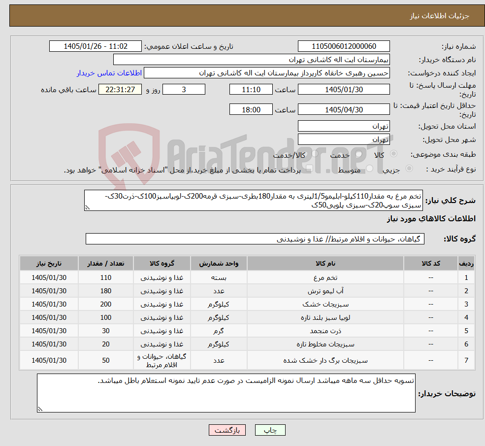The width and height of the screenshot is (485, 446).
Task: Click the quantity 110 cell
Action: point(106,277)
